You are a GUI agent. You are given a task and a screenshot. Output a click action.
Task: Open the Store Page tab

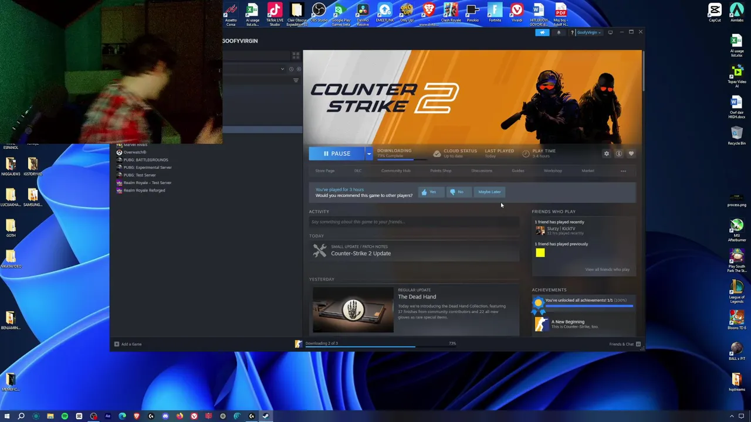[x=324, y=171]
